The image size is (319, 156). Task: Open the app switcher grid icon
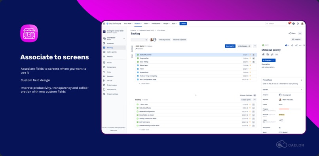pyautogui.click(x=104, y=24)
